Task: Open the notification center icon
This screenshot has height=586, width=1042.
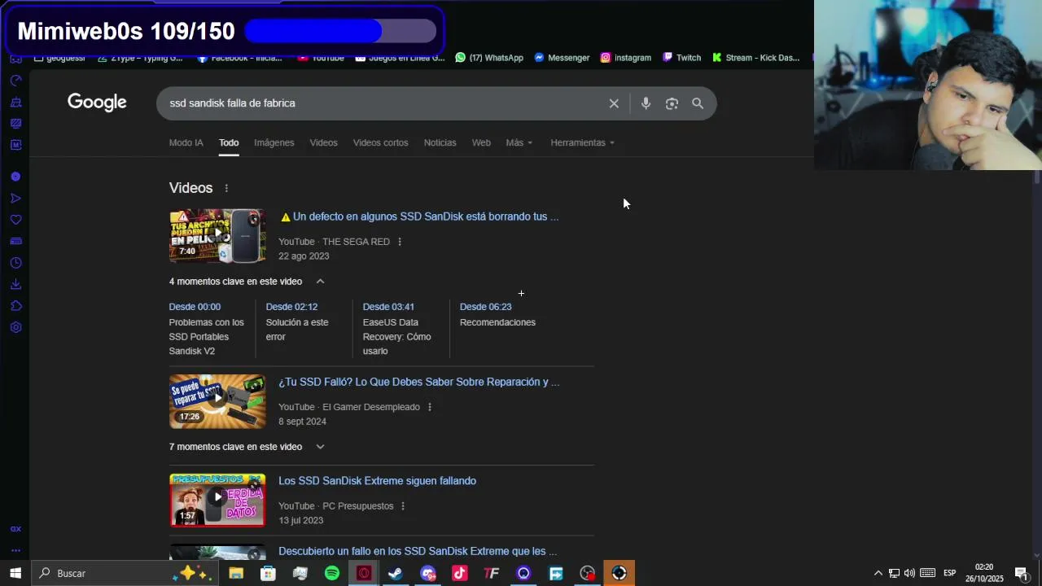Action: point(1021,573)
